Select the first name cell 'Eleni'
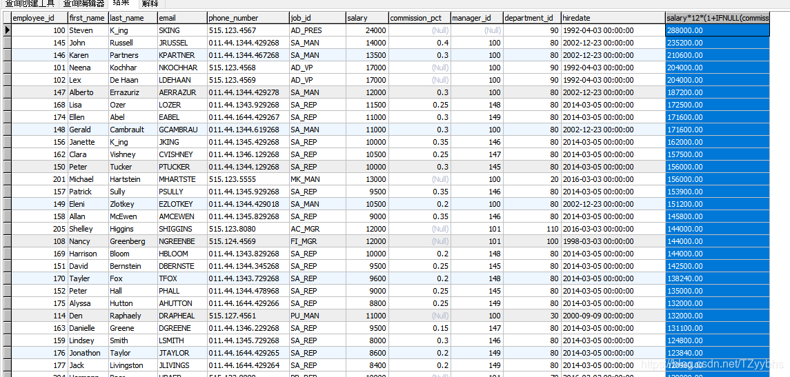This screenshot has height=377, width=790. tap(88, 204)
